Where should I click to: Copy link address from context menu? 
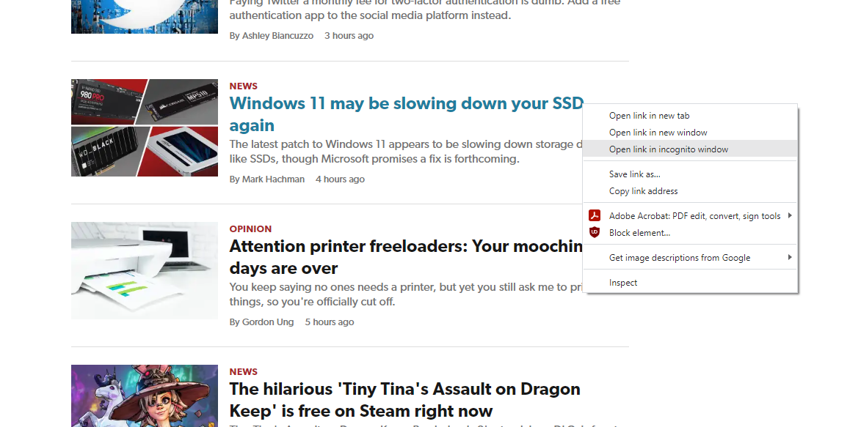(690, 190)
